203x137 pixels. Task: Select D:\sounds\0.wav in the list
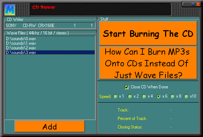pyautogui.click(x=50, y=39)
